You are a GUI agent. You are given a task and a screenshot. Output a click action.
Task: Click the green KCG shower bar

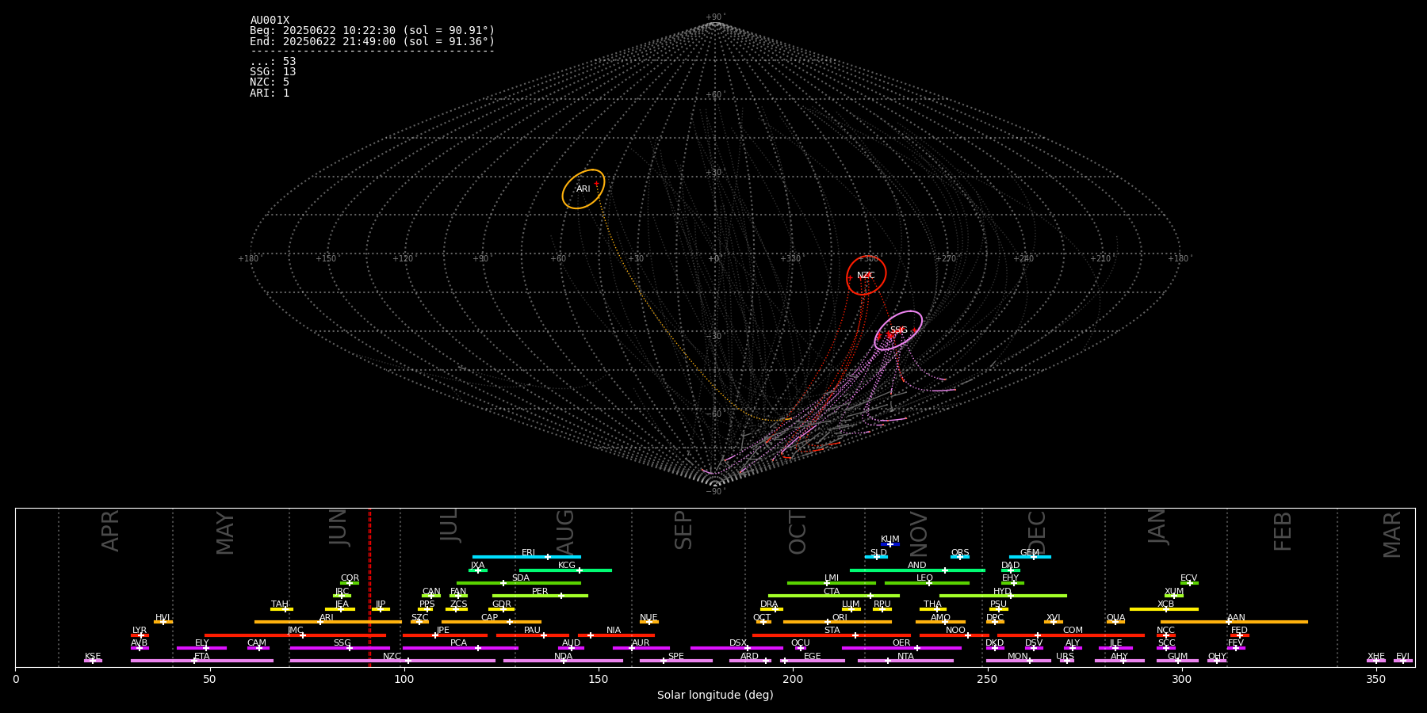click(565, 570)
